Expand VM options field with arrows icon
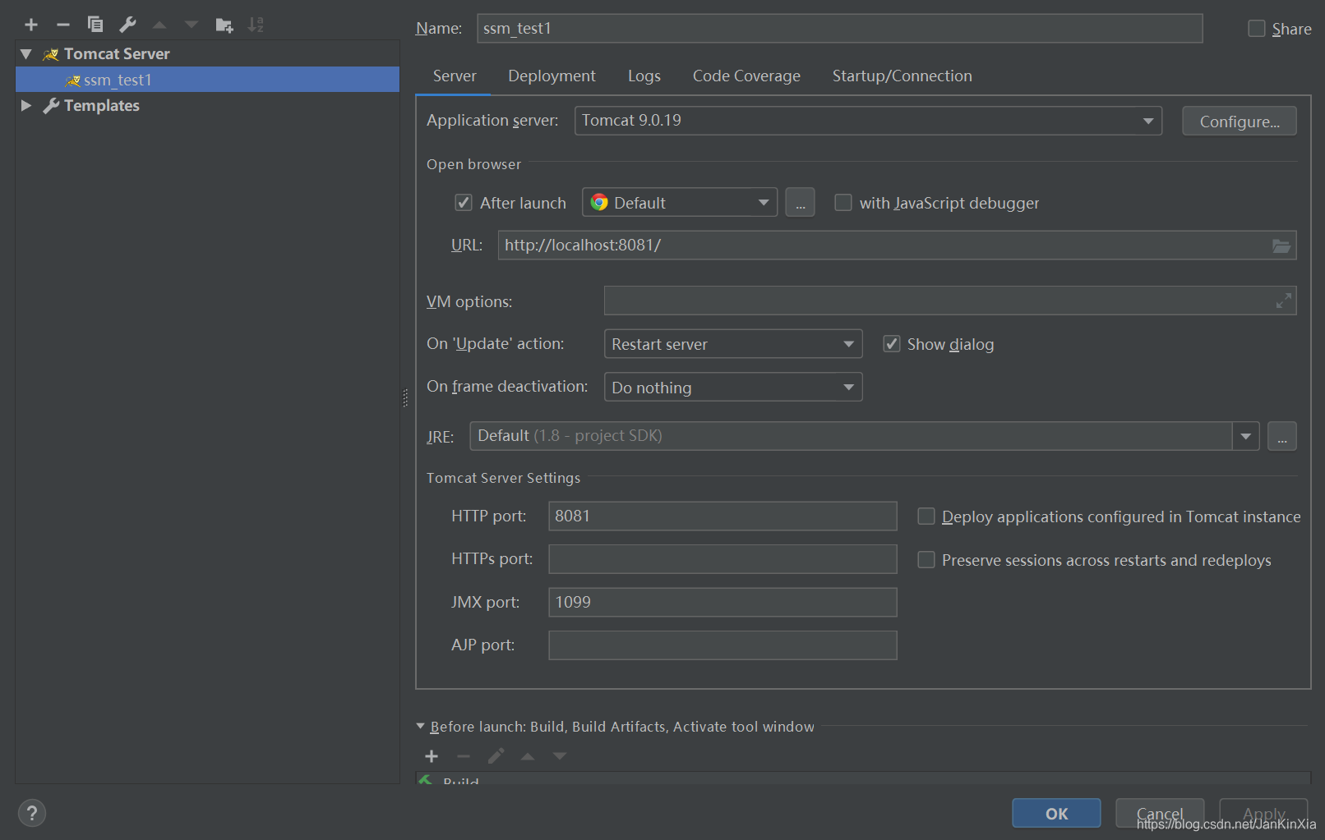Viewport: 1325px width, 840px height. click(1283, 301)
